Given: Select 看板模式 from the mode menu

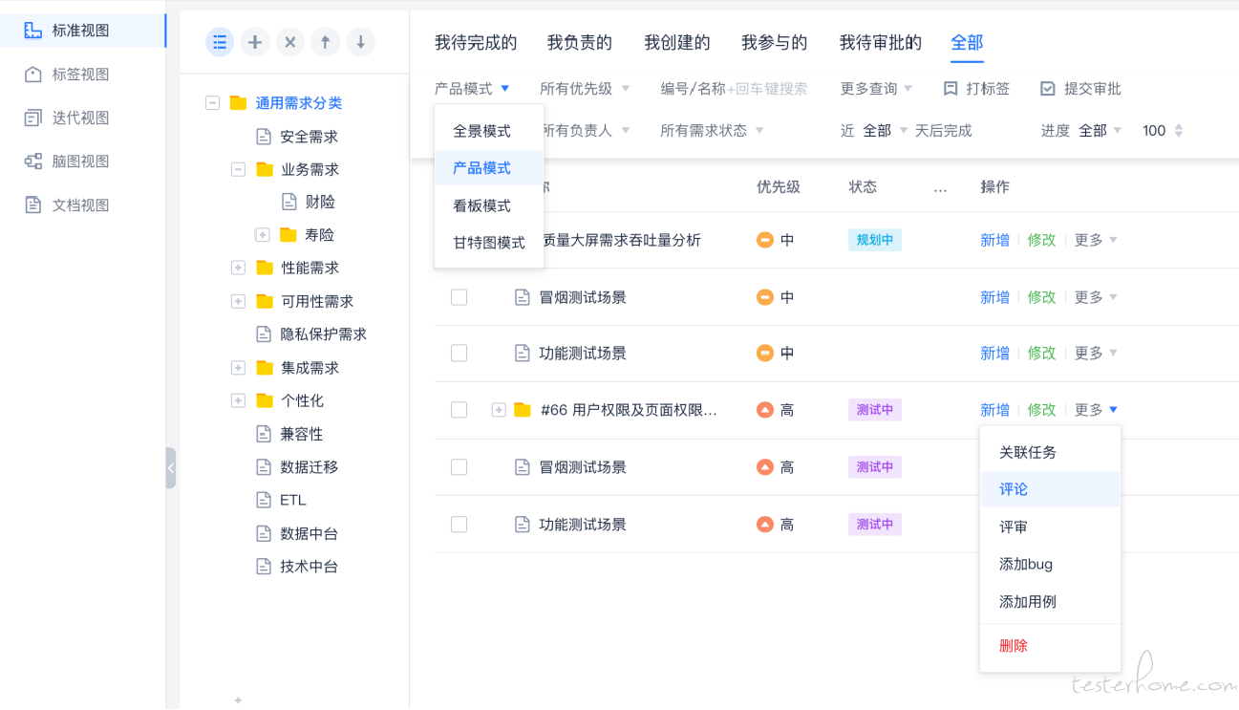Looking at the screenshot, I should 482,205.
